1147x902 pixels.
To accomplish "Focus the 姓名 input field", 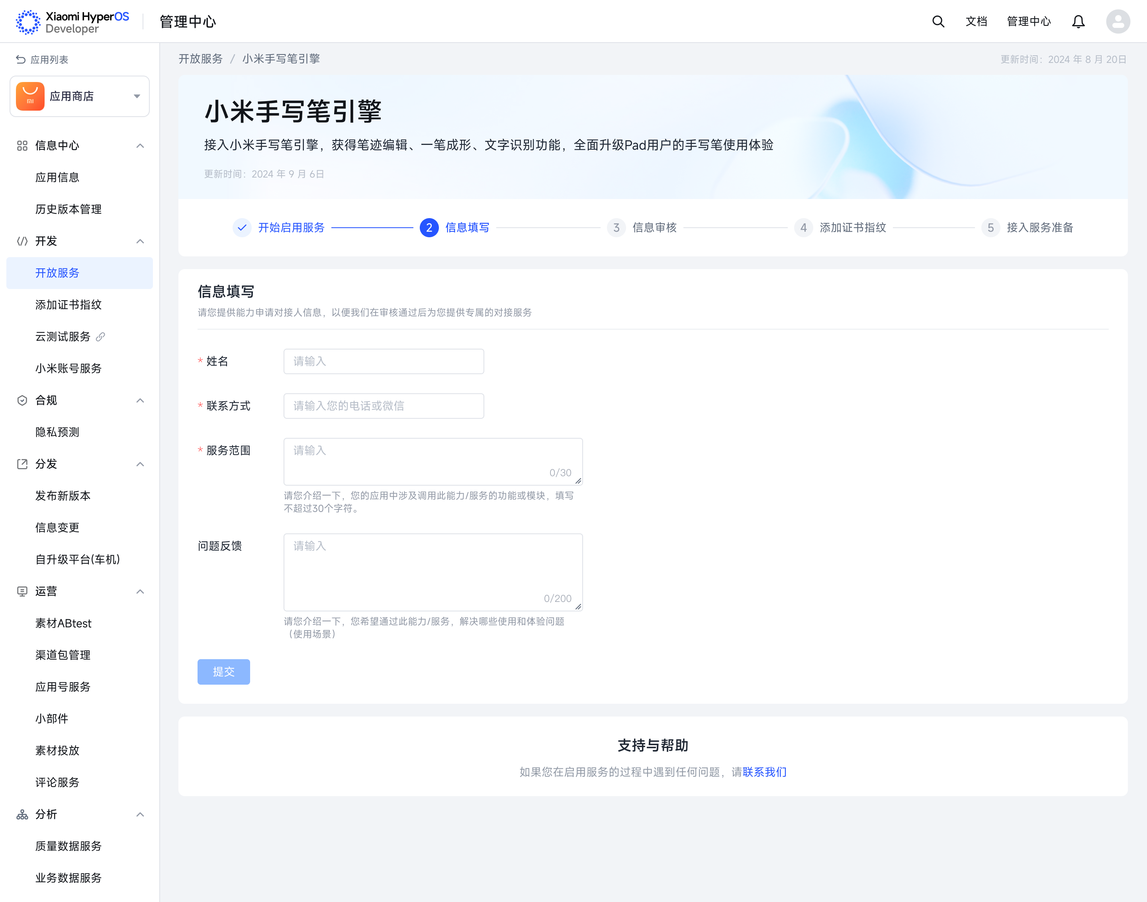I will (384, 361).
